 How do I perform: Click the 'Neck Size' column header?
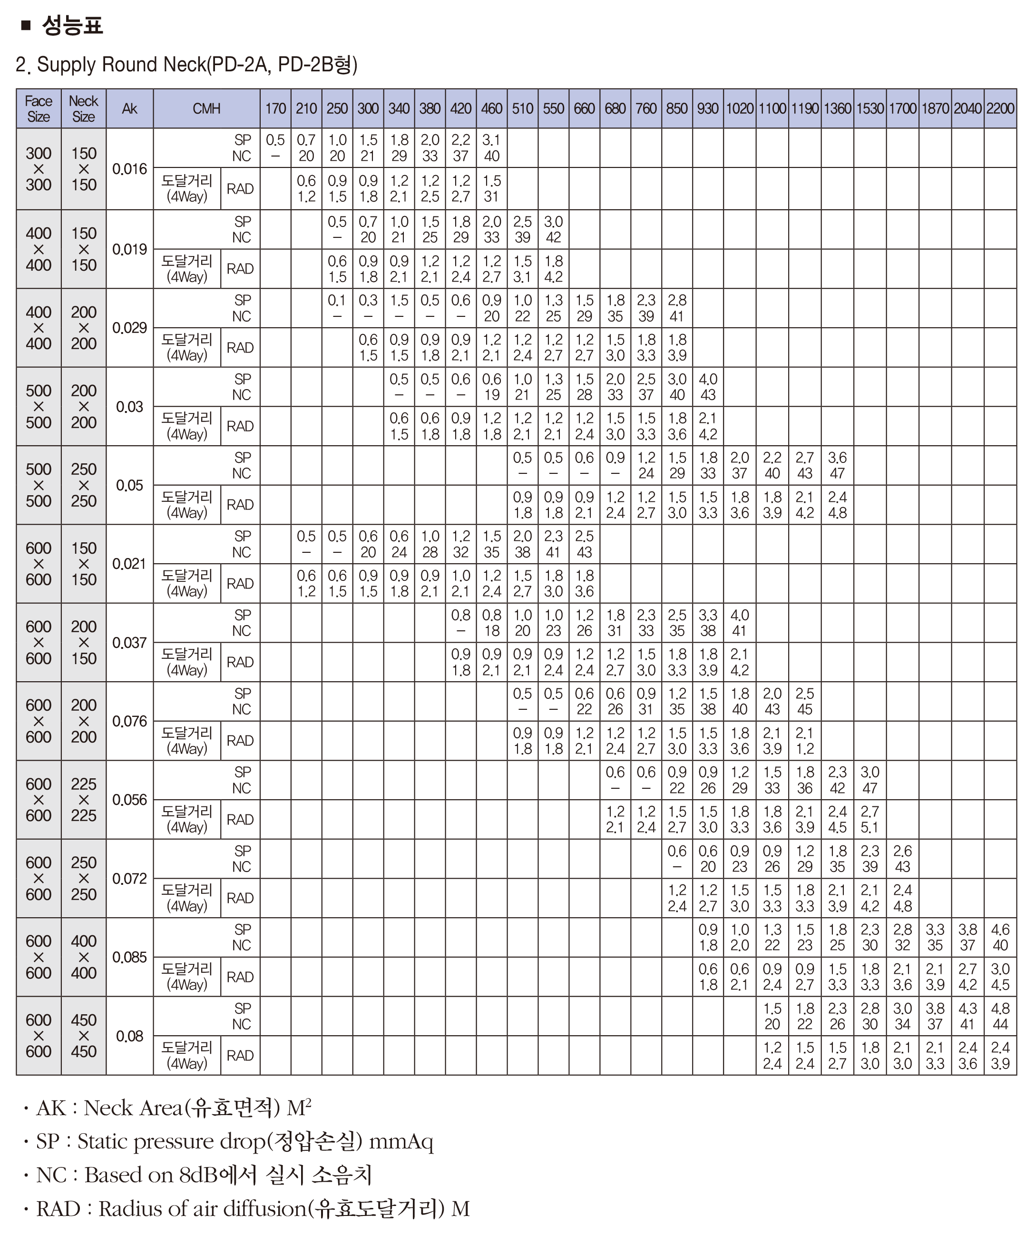(x=84, y=109)
